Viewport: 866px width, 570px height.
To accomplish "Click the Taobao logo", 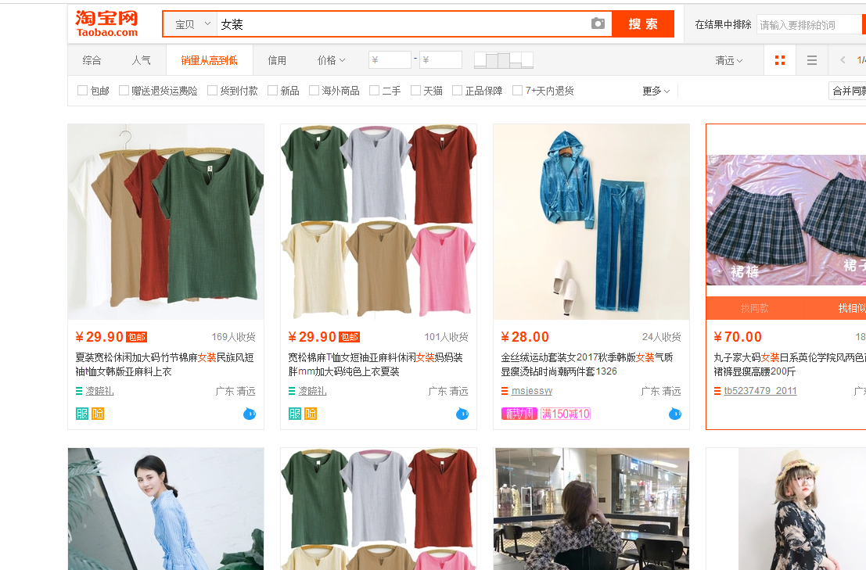I will click(x=106, y=22).
